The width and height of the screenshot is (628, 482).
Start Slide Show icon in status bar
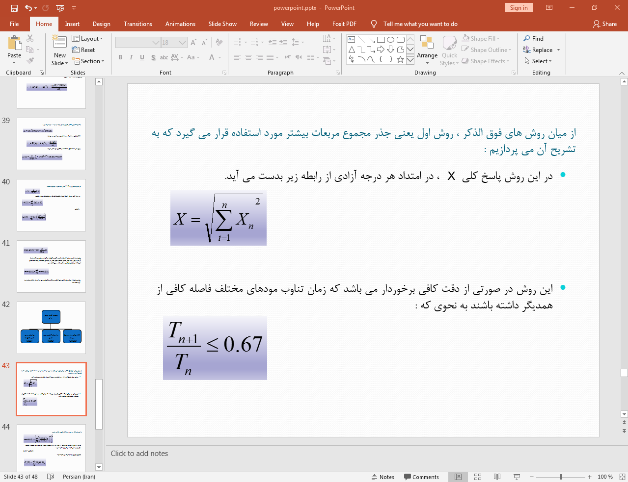(517, 477)
